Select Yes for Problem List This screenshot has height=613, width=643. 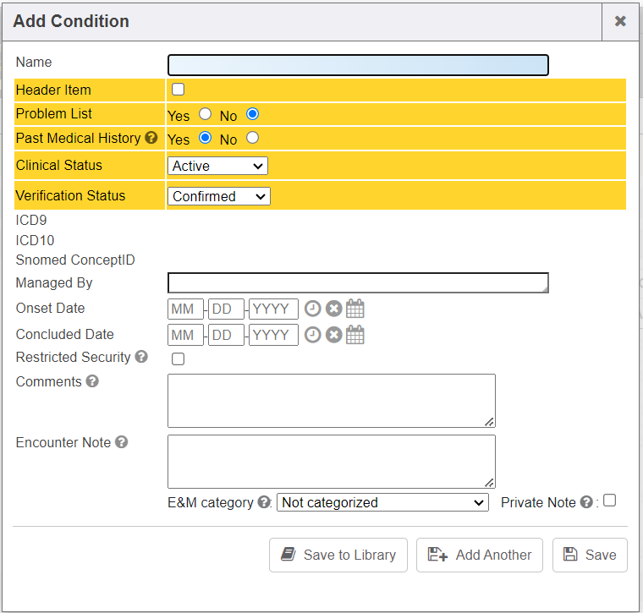tap(205, 114)
